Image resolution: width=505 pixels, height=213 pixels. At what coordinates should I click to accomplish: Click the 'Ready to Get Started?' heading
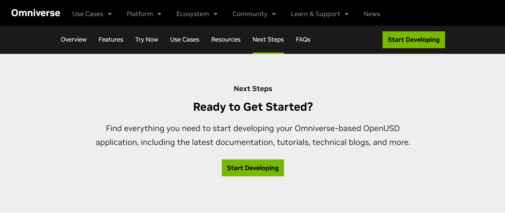253,107
